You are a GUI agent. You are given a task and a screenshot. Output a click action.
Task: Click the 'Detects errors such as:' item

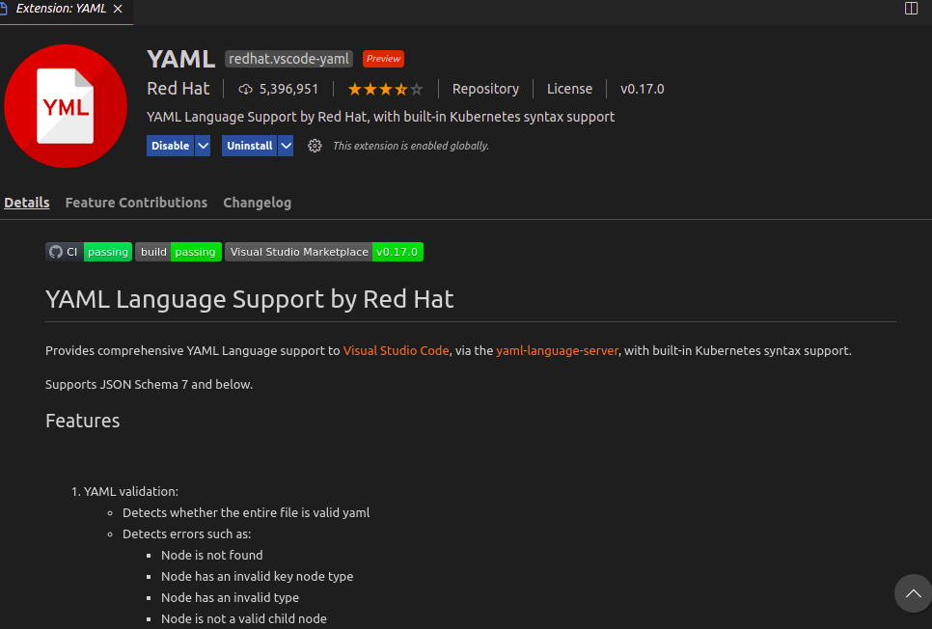pyautogui.click(x=186, y=533)
